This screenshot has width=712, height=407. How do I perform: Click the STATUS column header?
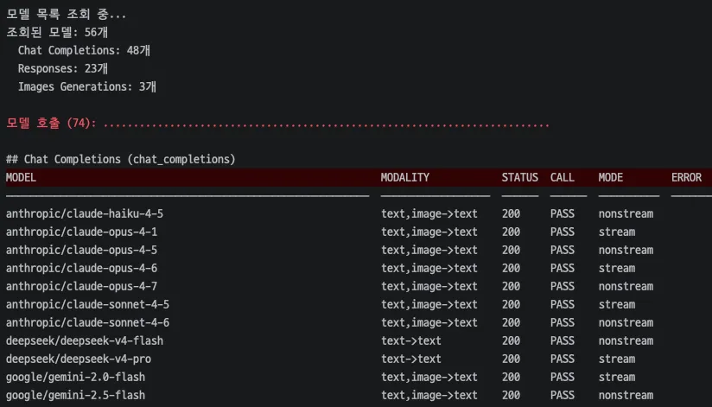click(x=520, y=177)
